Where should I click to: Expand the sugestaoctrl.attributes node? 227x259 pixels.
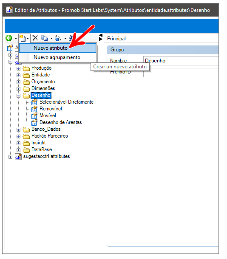click(x=10, y=157)
